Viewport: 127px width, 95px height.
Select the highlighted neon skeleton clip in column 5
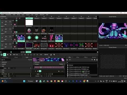pos(59,37)
